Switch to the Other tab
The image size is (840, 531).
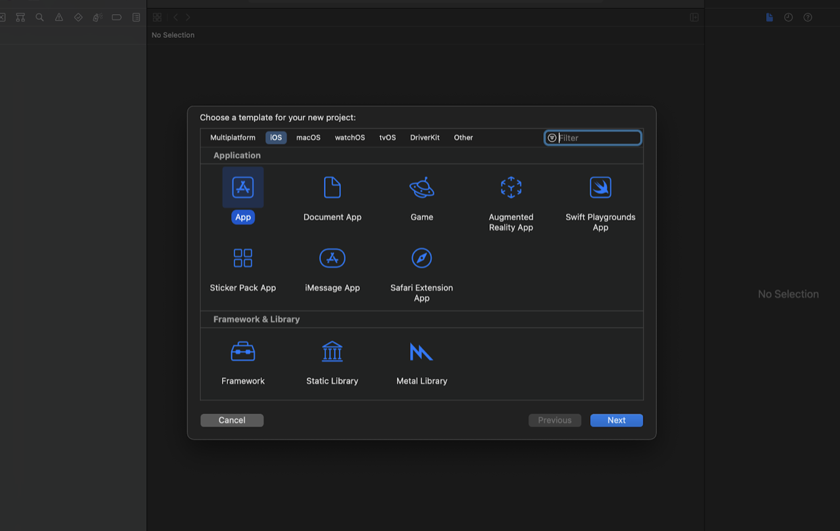463,137
